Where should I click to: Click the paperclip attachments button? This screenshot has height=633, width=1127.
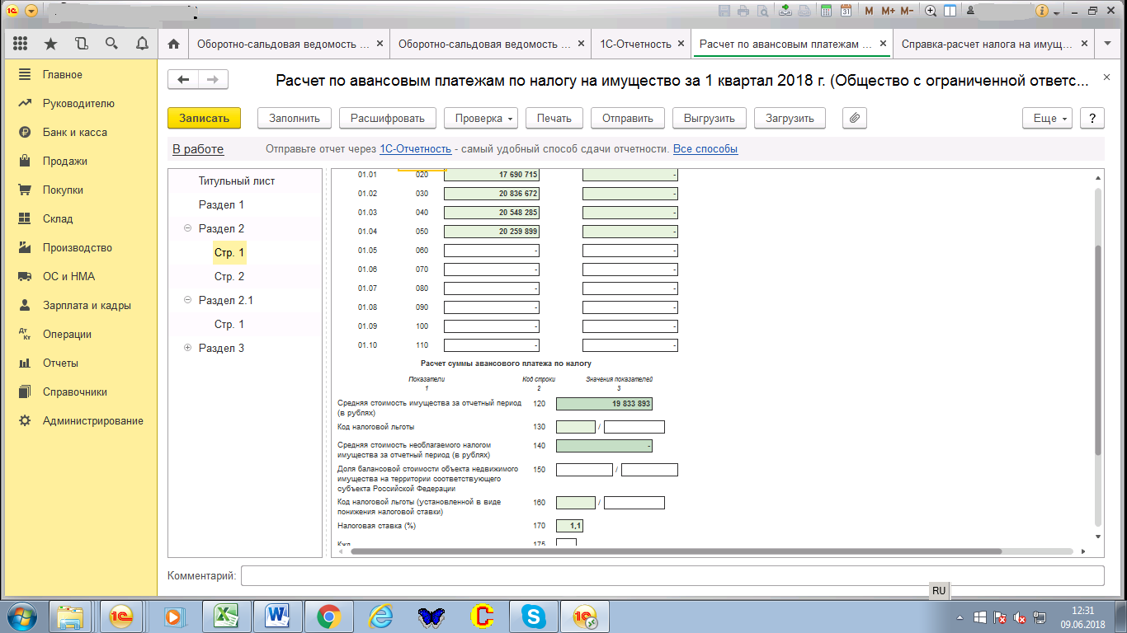coord(855,118)
